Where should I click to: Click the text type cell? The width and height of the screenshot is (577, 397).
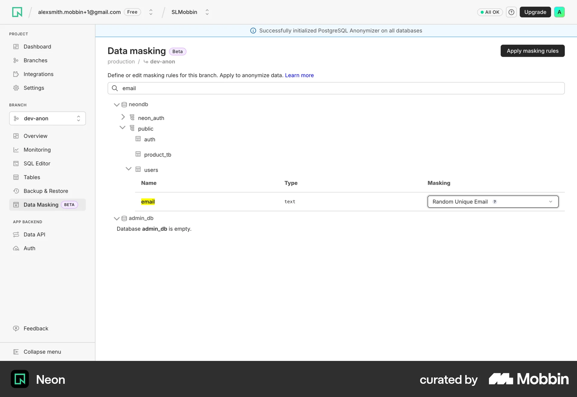290,202
